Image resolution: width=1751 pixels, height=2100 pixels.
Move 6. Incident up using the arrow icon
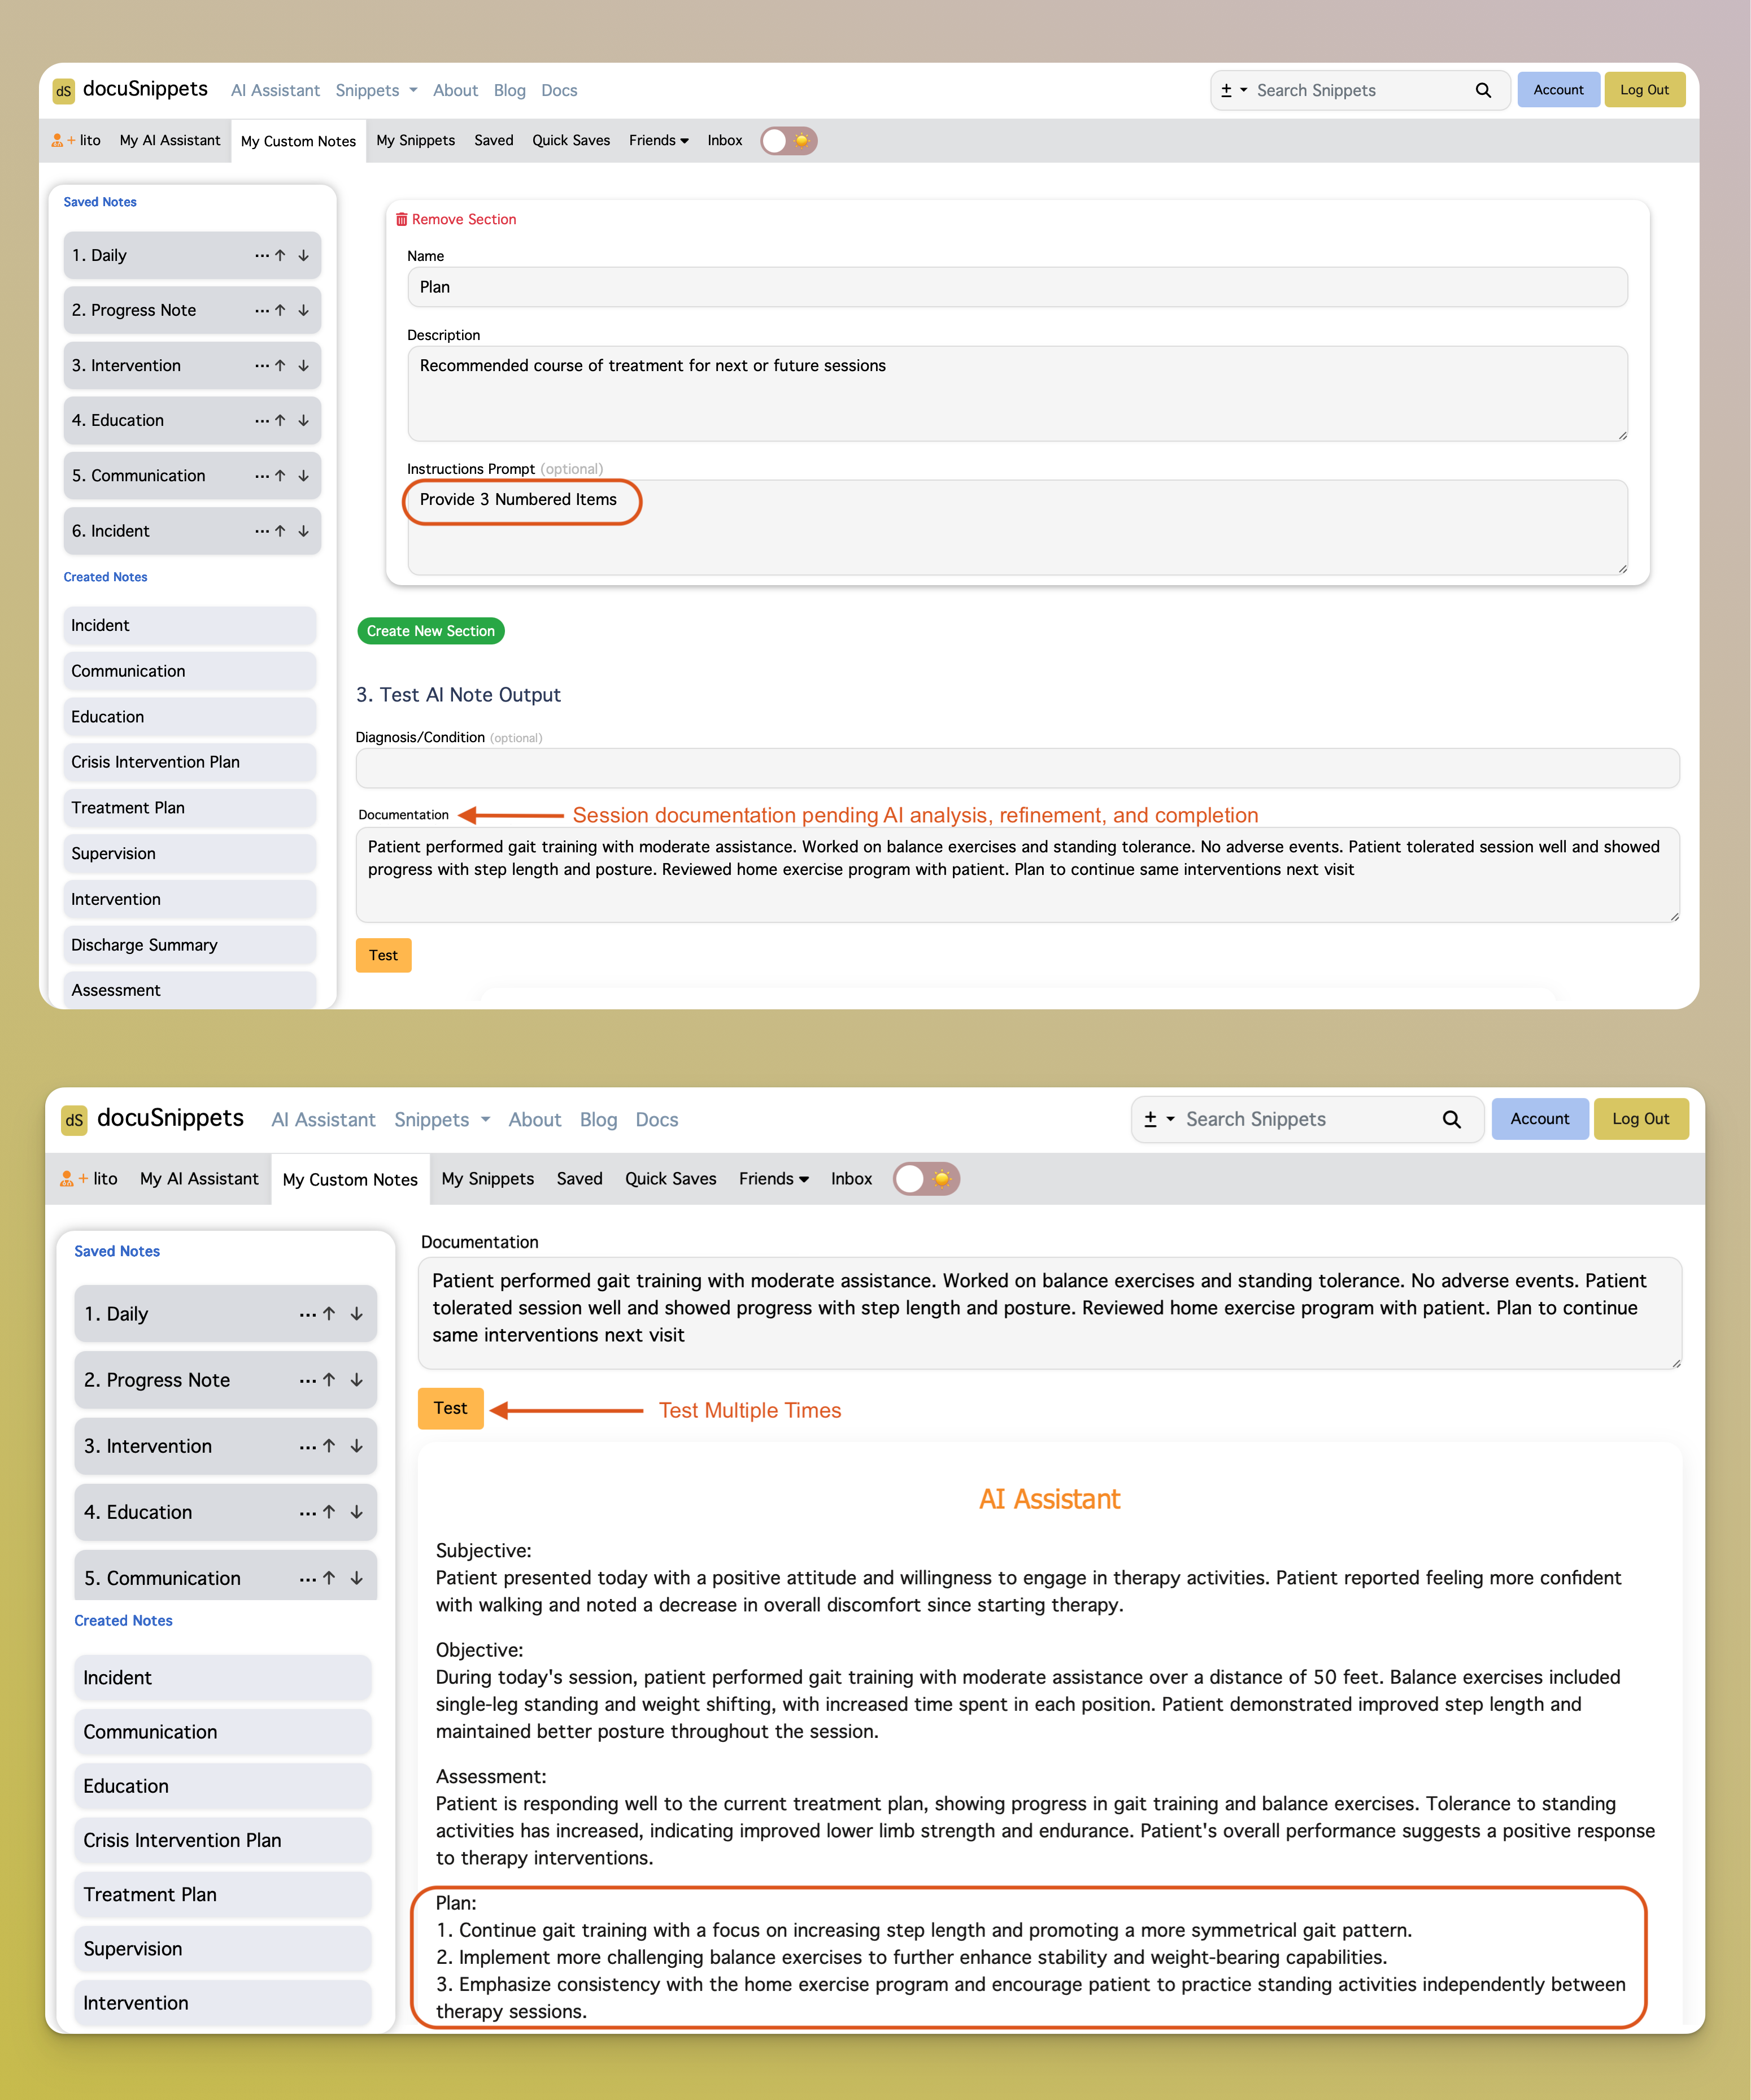[x=281, y=531]
